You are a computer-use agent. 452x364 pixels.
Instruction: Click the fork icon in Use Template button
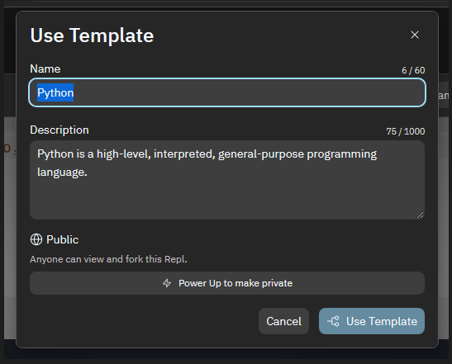point(333,321)
